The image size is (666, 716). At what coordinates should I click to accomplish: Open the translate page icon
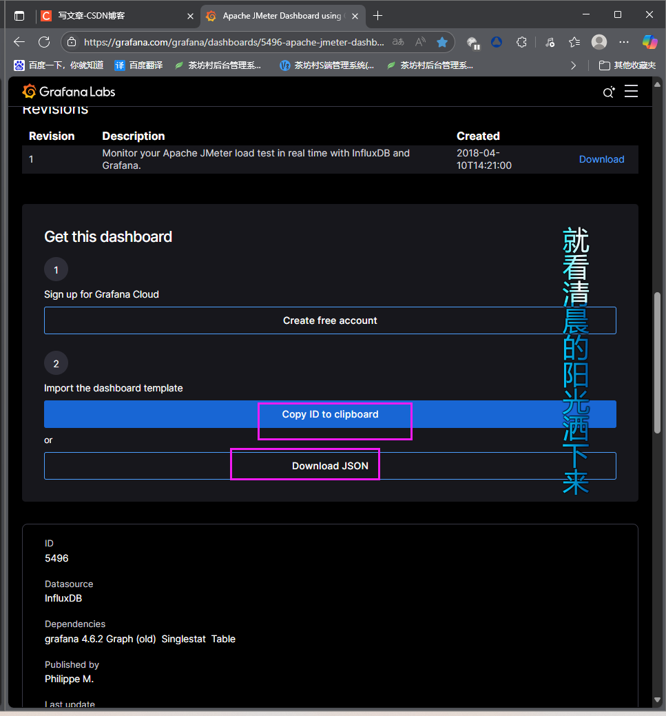pyautogui.click(x=398, y=42)
